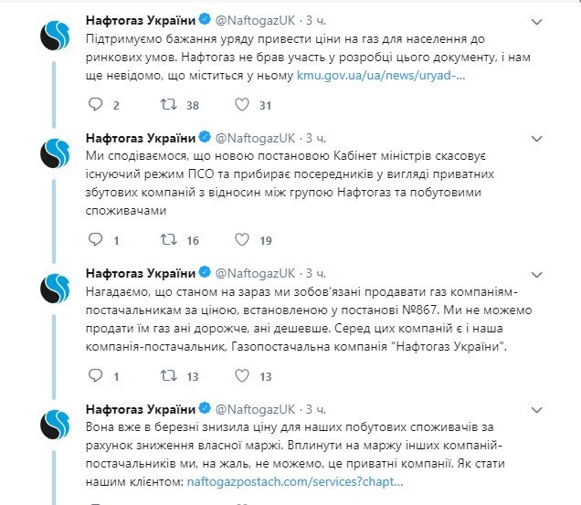Retweet the tweet with 16 retweets
This screenshot has height=505, width=581.
tap(169, 241)
